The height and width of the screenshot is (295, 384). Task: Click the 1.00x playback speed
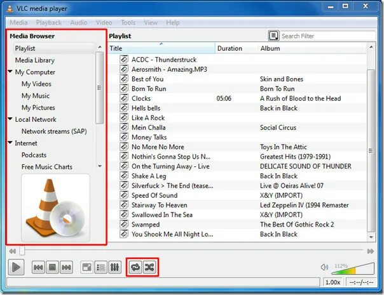pyautogui.click(x=333, y=282)
